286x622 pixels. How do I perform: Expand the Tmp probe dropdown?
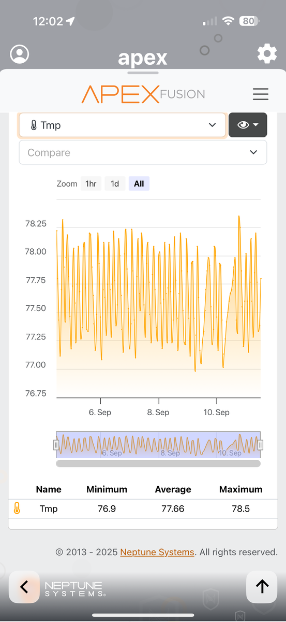pyautogui.click(x=123, y=125)
